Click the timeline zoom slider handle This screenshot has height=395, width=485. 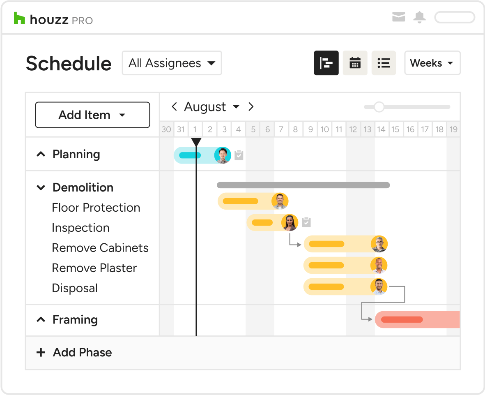[x=378, y=107]
